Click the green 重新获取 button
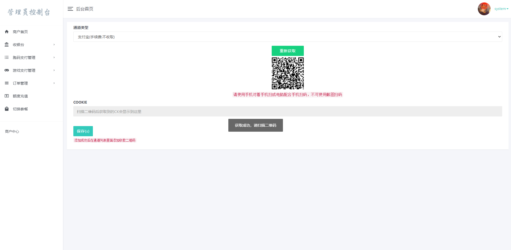The image size is (511, 250). click(x=287, y=51)
